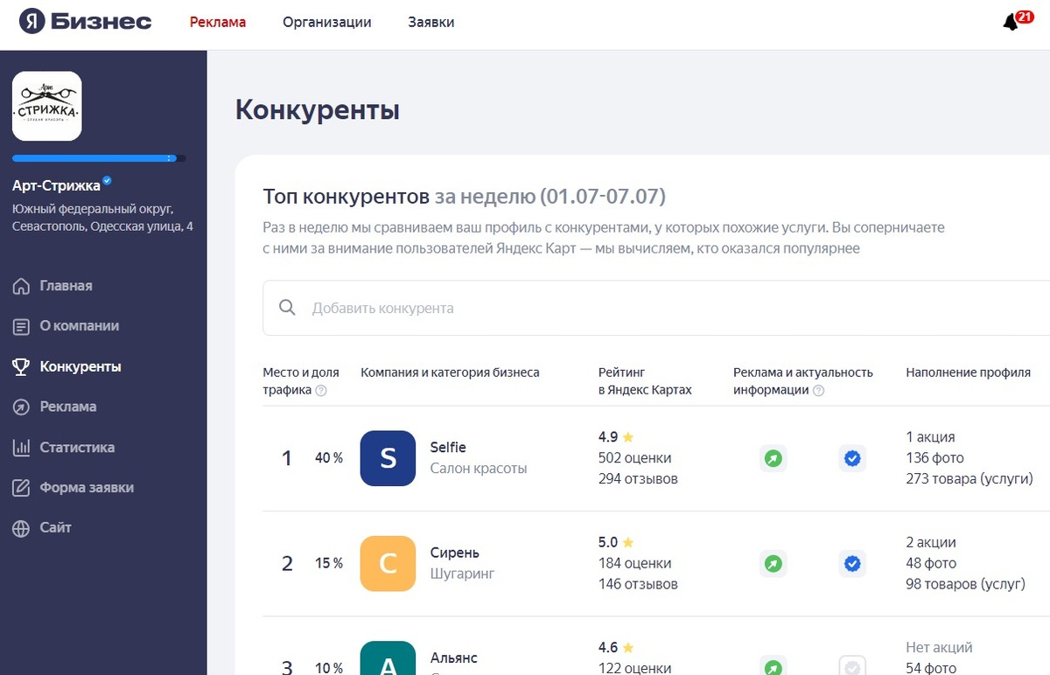The height and width of the screenshot is (675, 1050).
Task: Click the grayed actuality badge for Альянс
Action: pos(852,668)
